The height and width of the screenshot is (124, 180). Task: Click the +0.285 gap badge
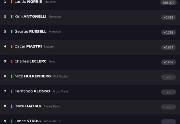pyautogui.click(x=168, y=33)
